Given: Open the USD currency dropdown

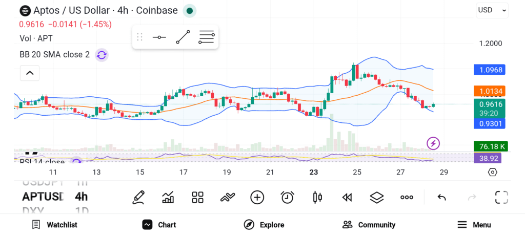Looking at the screenshot, I should pyautogui.click(x=492, y=10).
